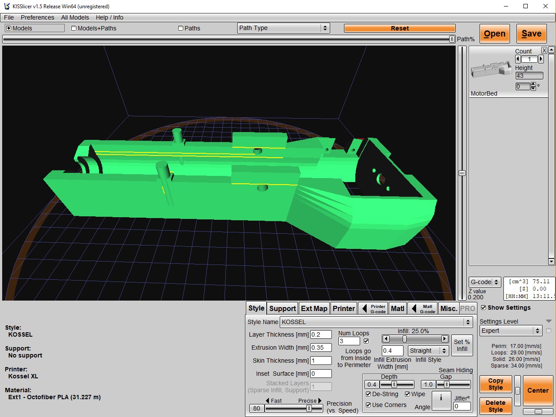Open Style Name KOSSEL dropdown
The width and height of the screenshot is (556, 417).
click(x=376, y=322)
